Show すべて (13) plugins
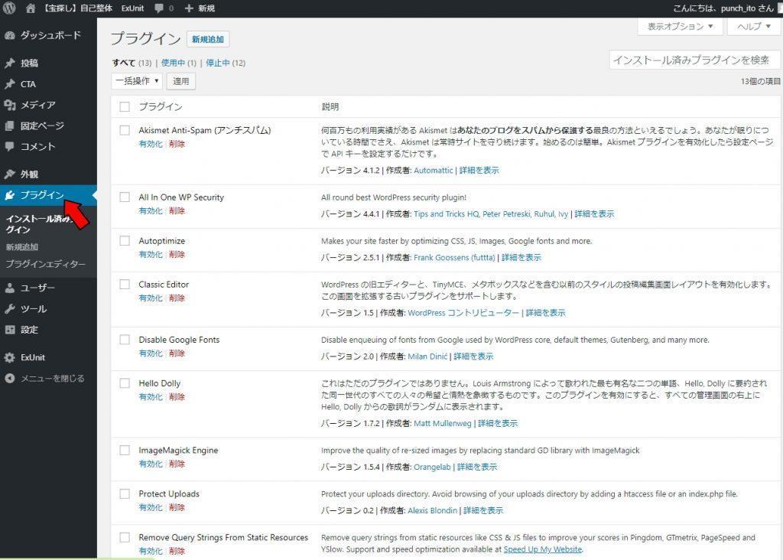This screenshot has height=560, width=783. pos(132,63)
